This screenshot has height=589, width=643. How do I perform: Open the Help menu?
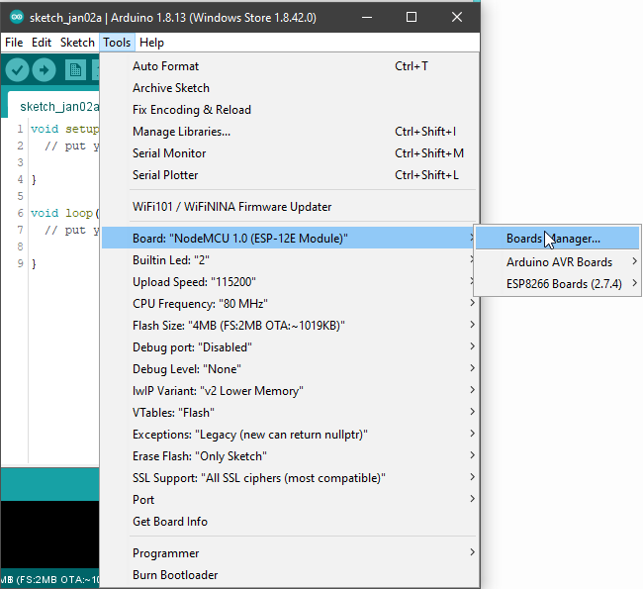(151, 43)
